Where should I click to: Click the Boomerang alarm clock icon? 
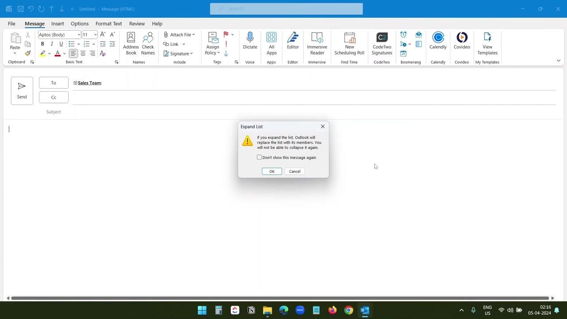(404, 35)
